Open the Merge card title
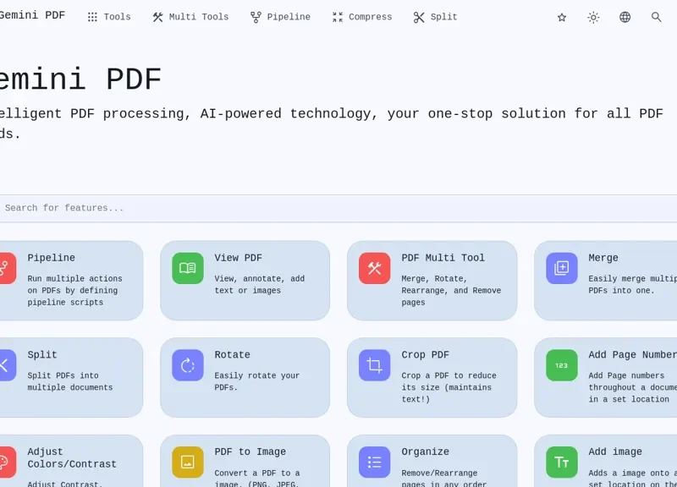The width and height of the screenshot is (677, 487). (x=603, y=258)
